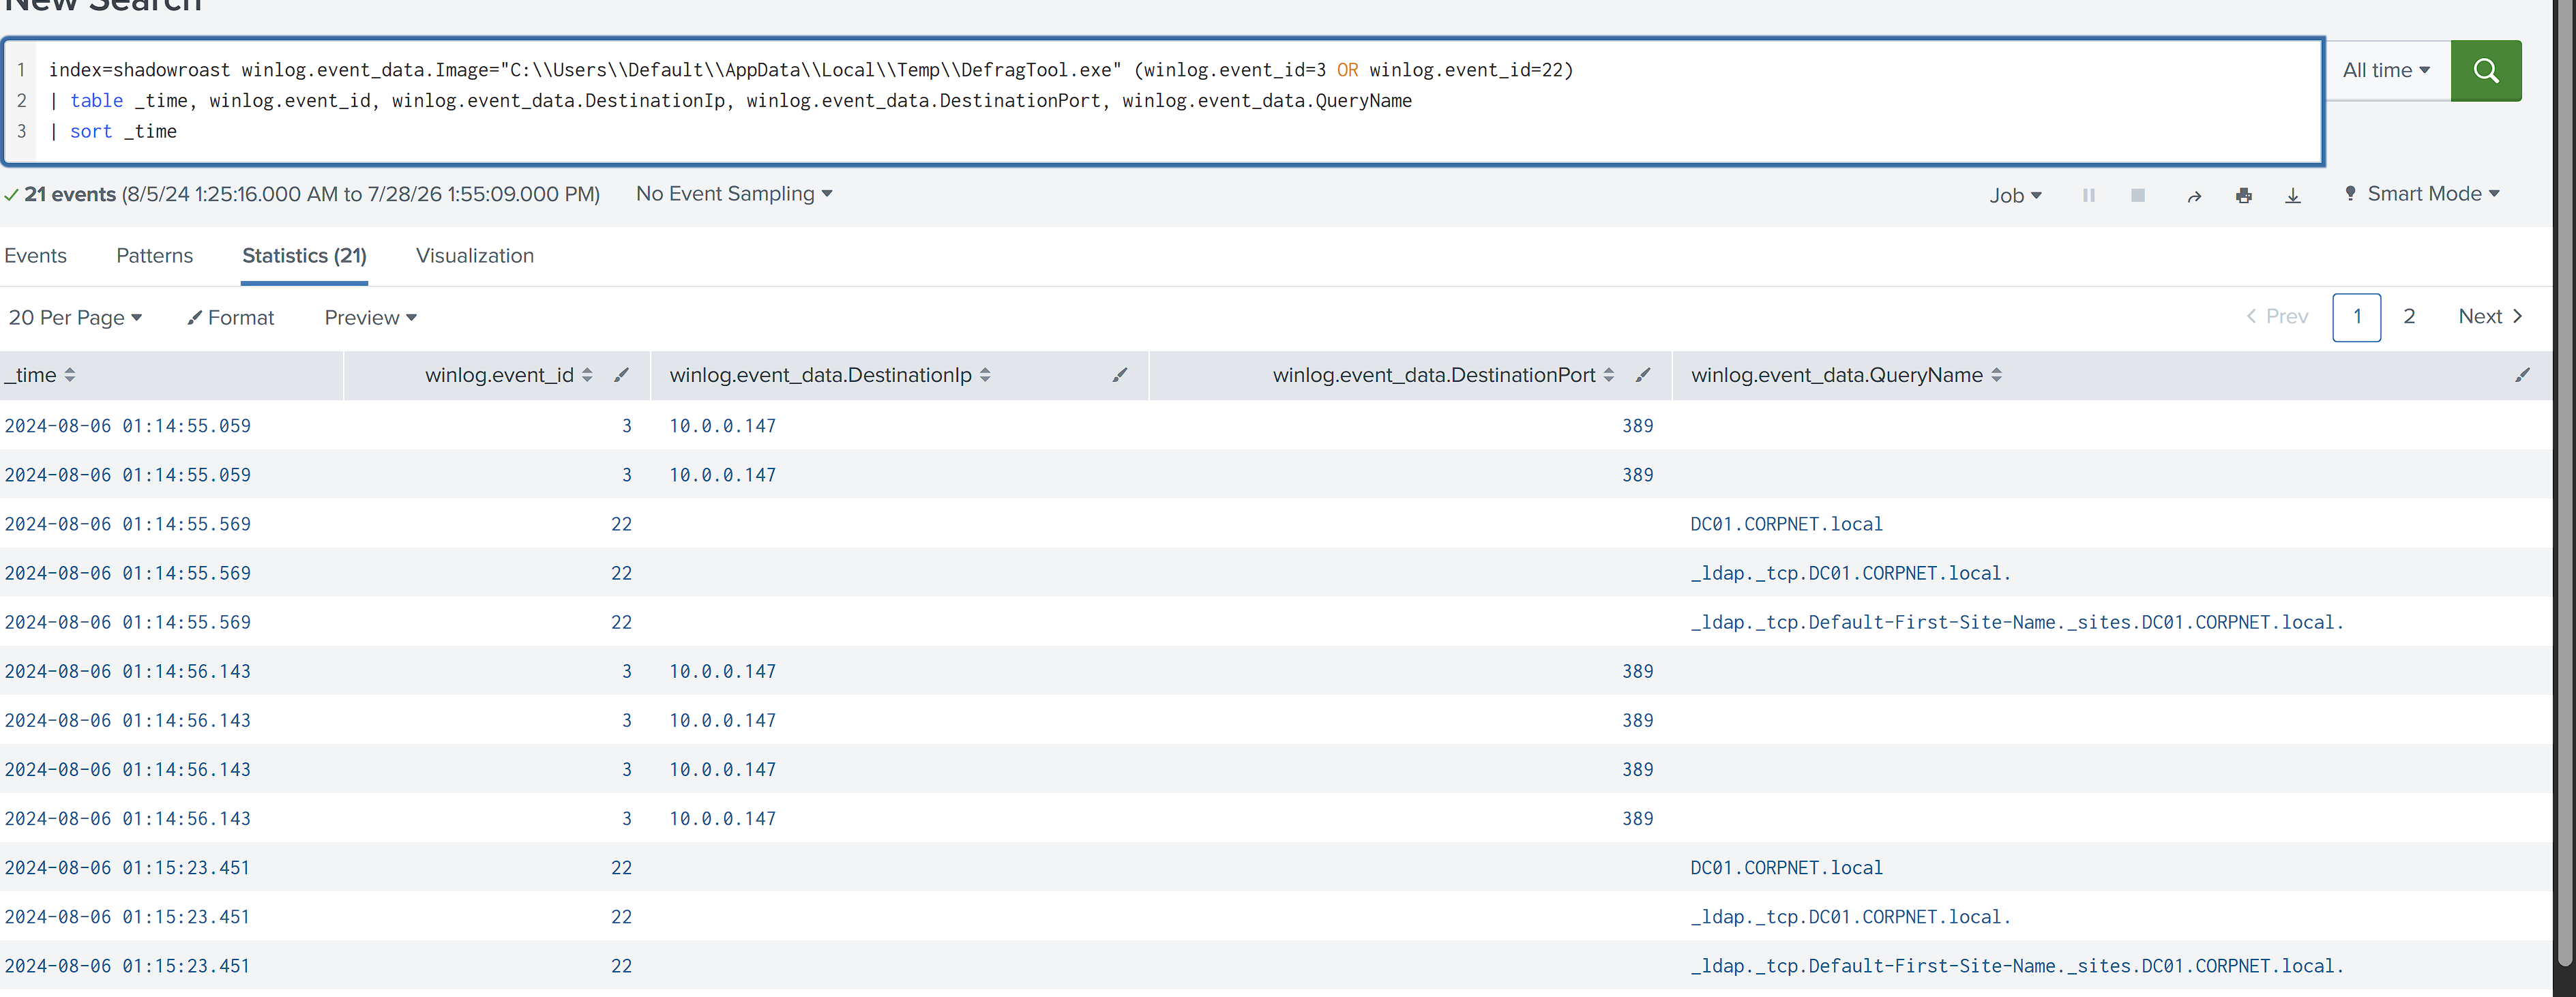Screen dimensions: 2576x997
Task: Open No Event Sampling dropdown
Action: click(734, 194)
